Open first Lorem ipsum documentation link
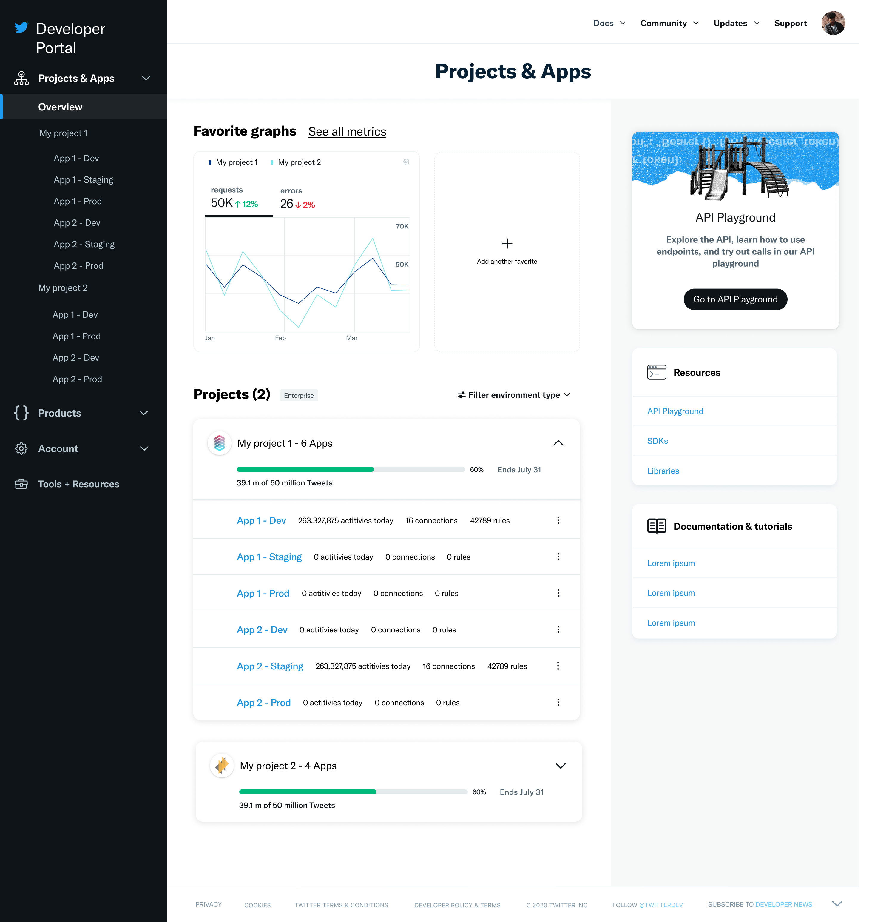Screen dimensions: 892x922 pyautogui.click(x=671, y=563)
